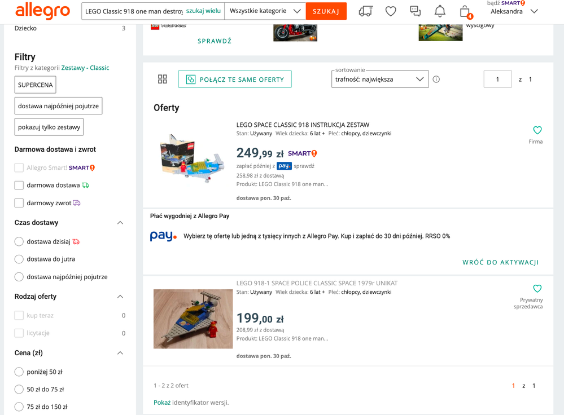
Task: Select 50 zł do 75 zł price range
Action: (19, 389)
